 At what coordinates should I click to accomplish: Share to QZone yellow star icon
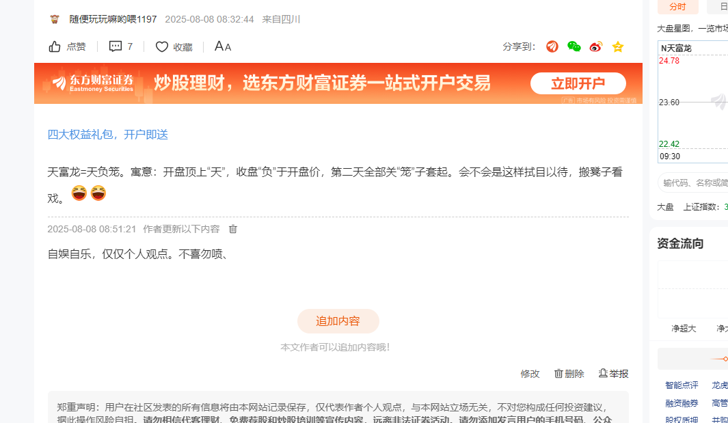[617, 46]
